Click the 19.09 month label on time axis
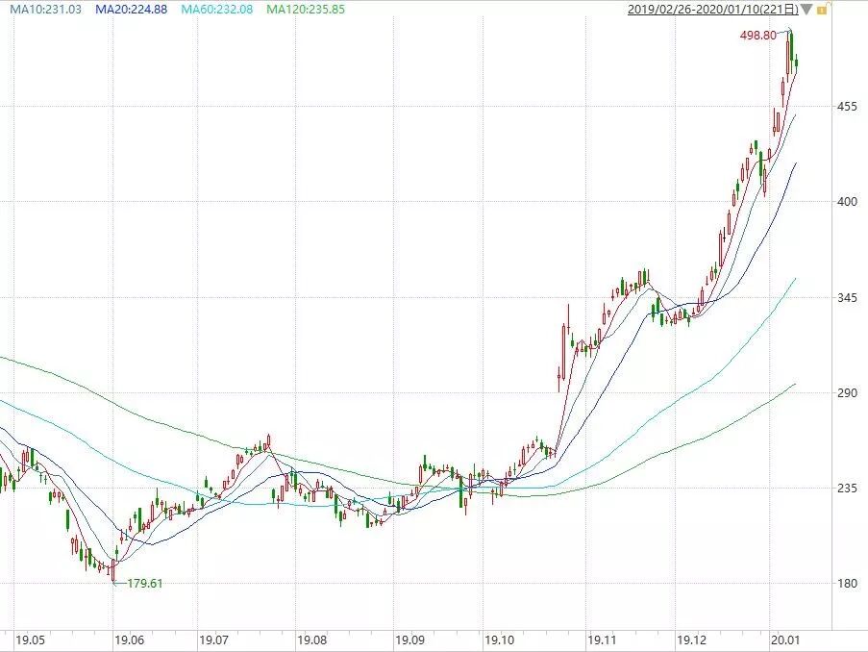 (410, 640)
